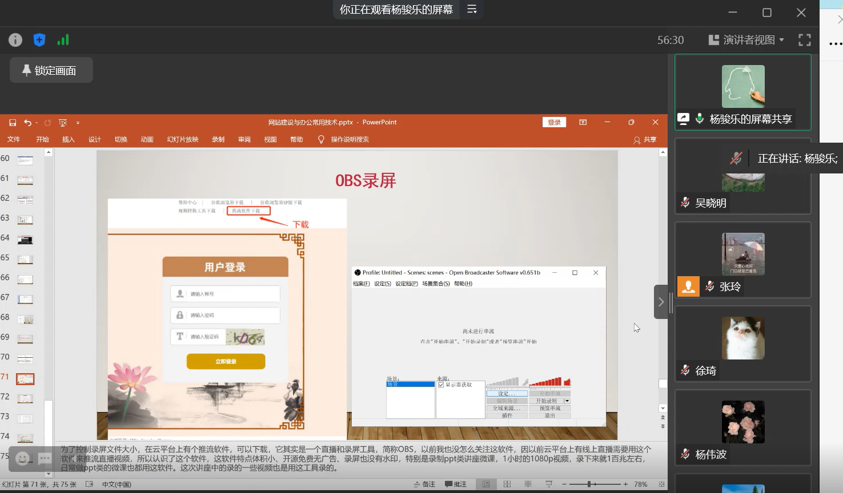843x493 pixels.
Task: Click the 登录 sign-in button
Action: (x=555, y=122)
